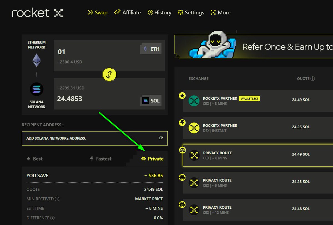
Task: Click the YOU SAVE value ~ $36.85
Action: pyautogui.click(x=154, y=176)
